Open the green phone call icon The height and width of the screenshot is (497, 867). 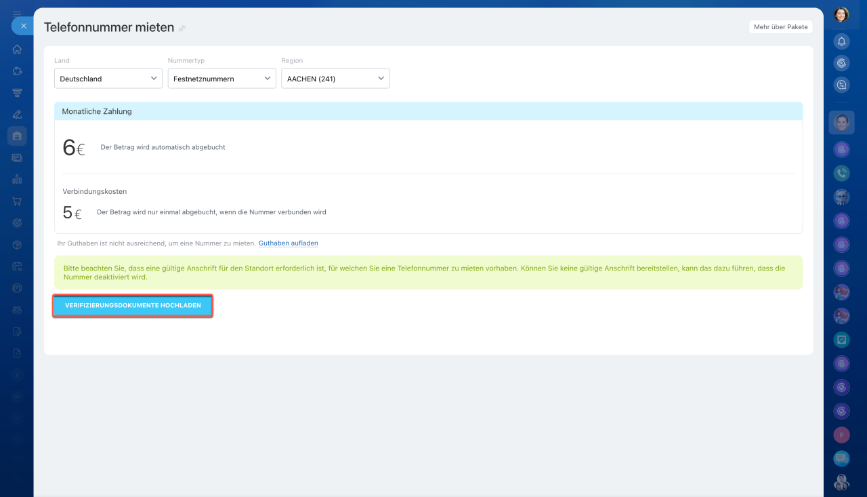(x=841, y=173)
